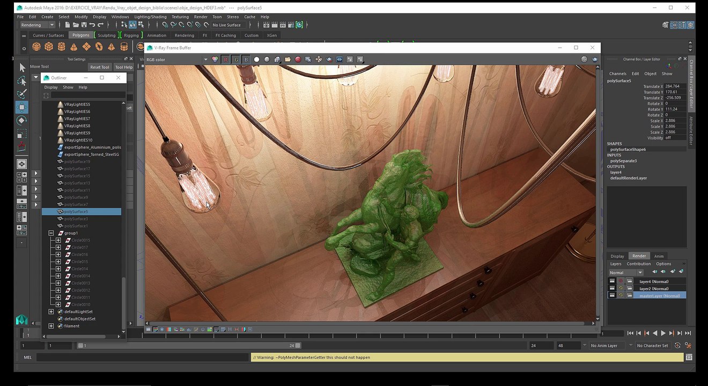Viewport: 708px width, 386px height.
Task: Create a polygon plane from the shelf
Action: pos(86,47)
